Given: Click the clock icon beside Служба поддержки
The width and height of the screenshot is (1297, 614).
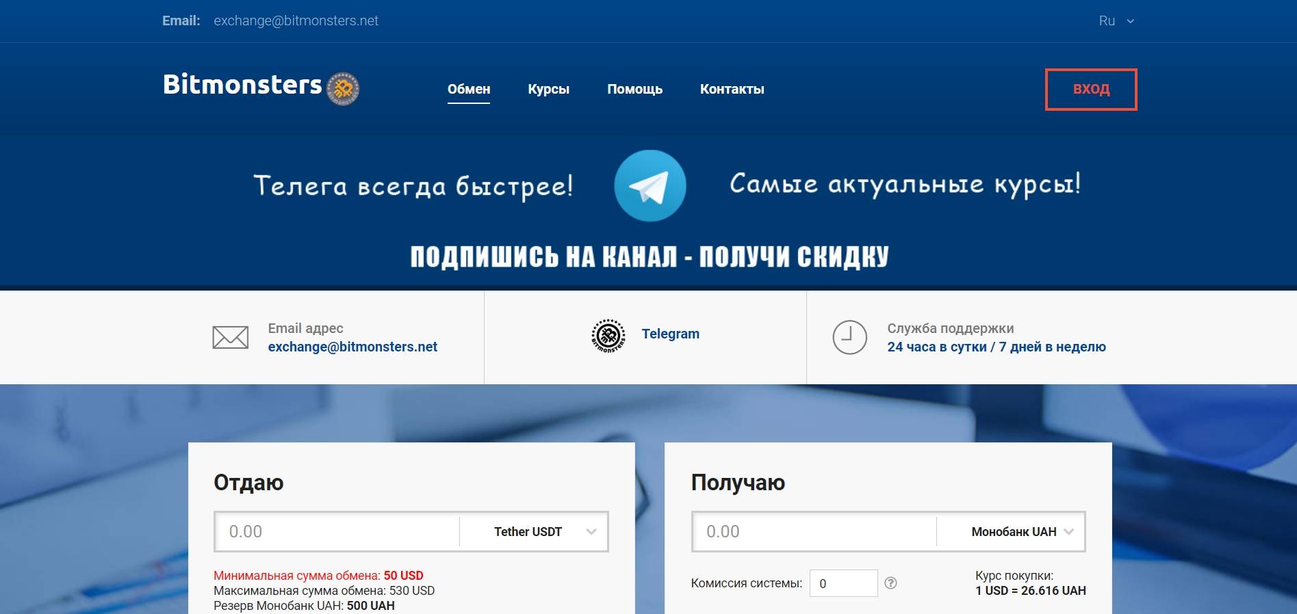Looking at the screenshot, I should click(x=849, y=337).
